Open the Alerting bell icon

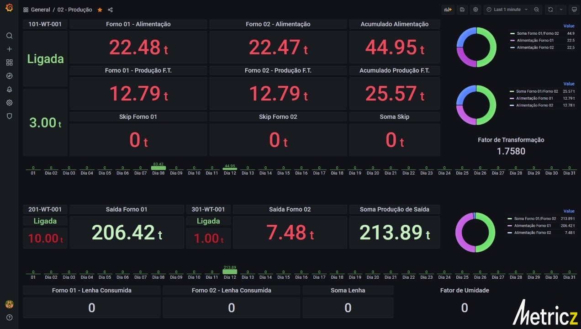tap(9, 90)
